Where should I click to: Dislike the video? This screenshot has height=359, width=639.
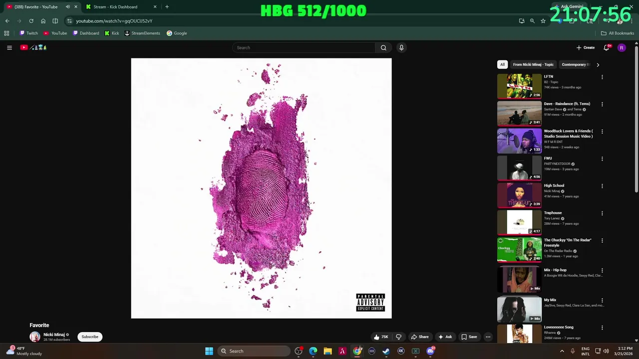[398, 337]
